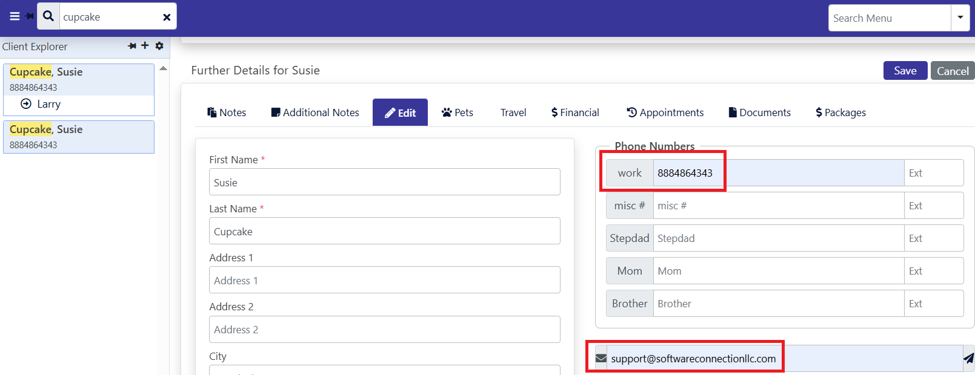
Task: Save the client details
Action: click(905, 71)
